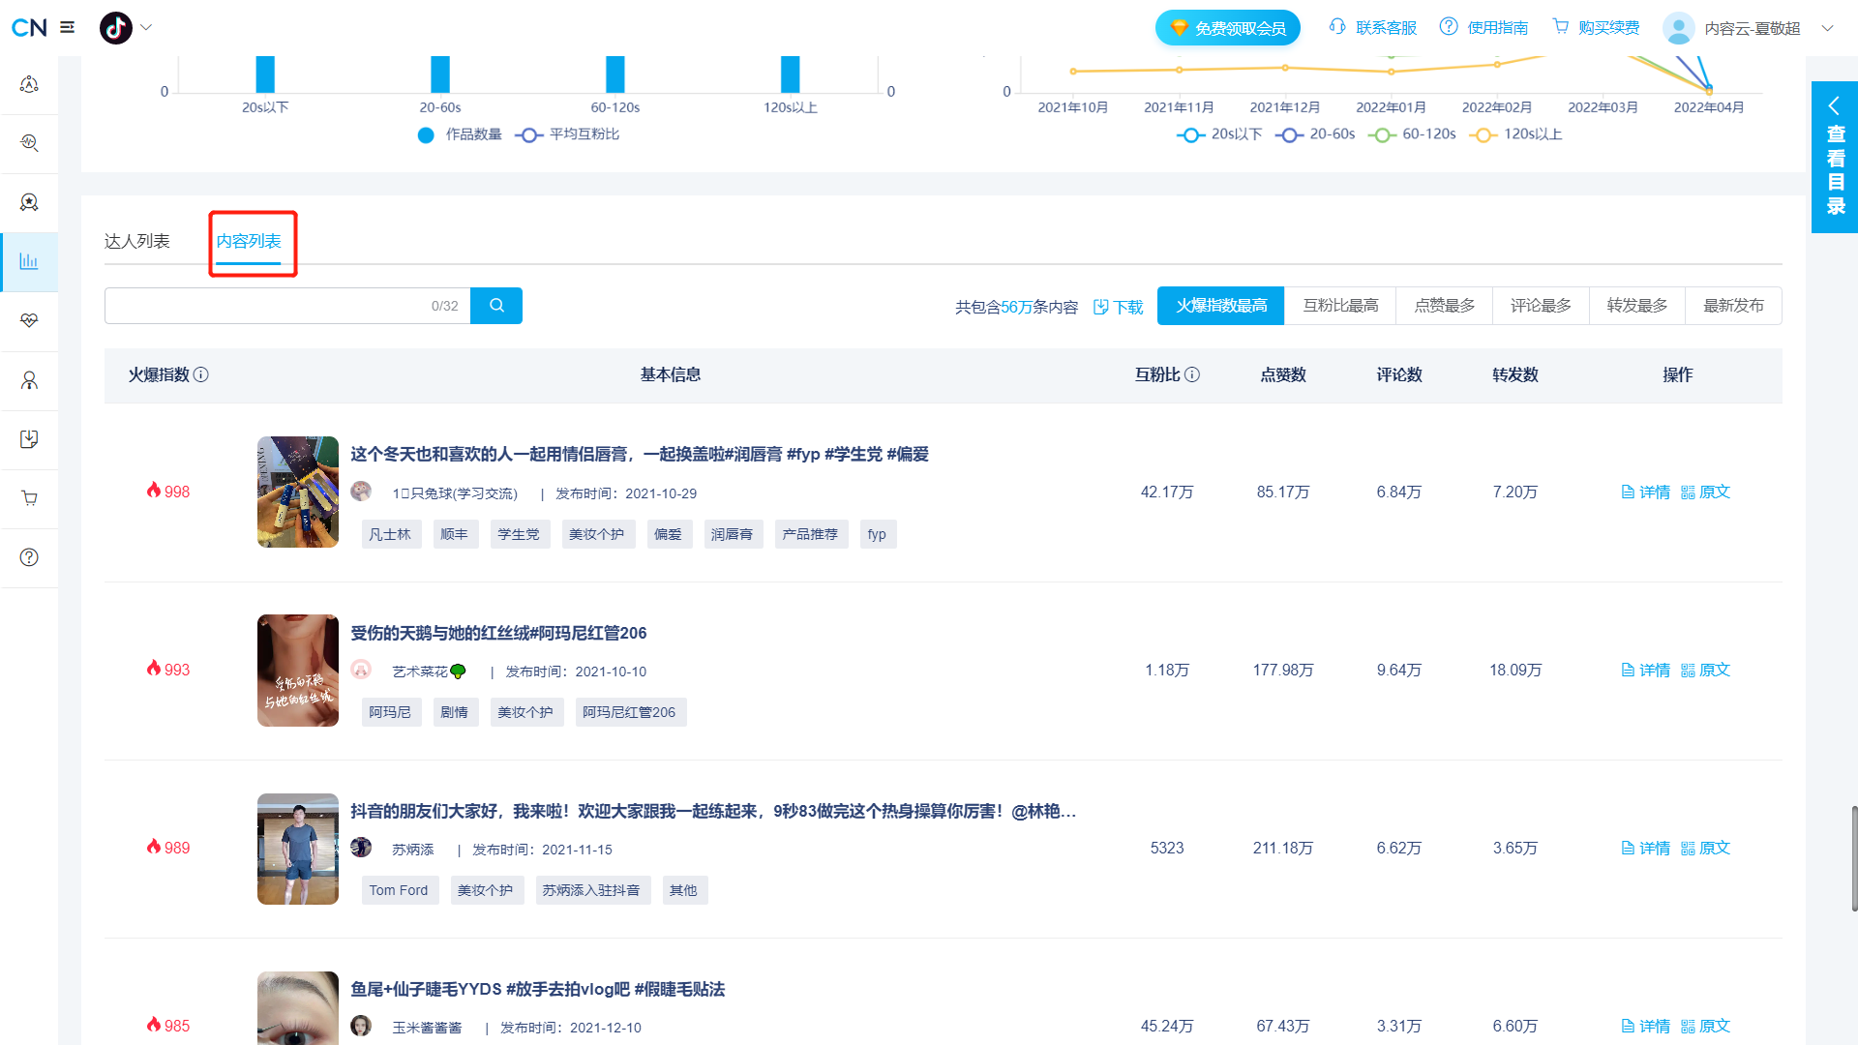Open 联系客服 customer service link
This screenshot has width=1858, height=1045.
click(x=1373, y=28)
